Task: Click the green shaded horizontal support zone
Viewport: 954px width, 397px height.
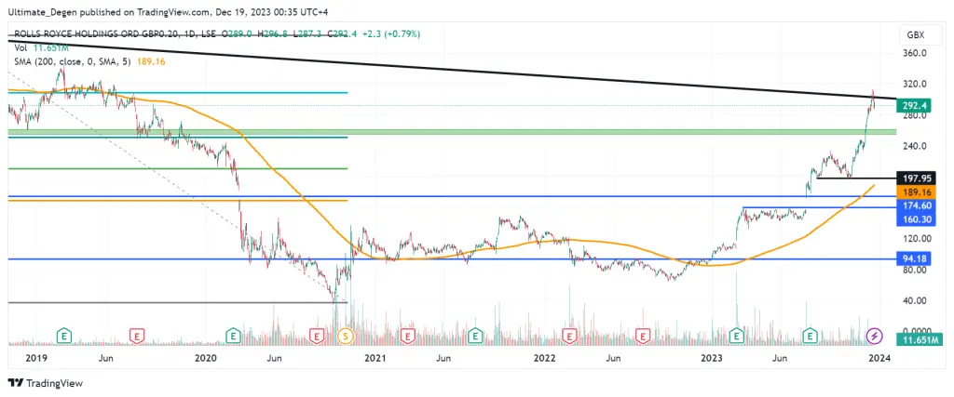Action: pos(453,132)
